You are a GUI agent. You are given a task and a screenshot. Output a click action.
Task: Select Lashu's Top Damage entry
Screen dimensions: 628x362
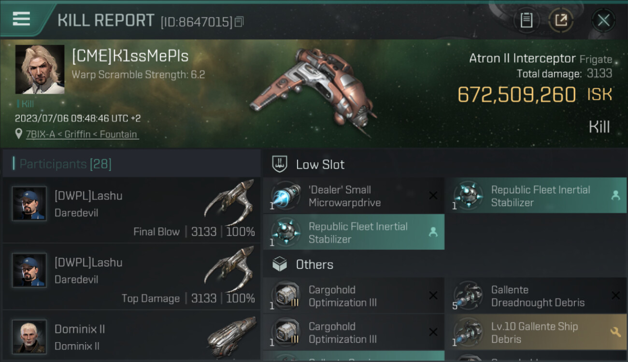pyautogui.click(x=130, y=277)
